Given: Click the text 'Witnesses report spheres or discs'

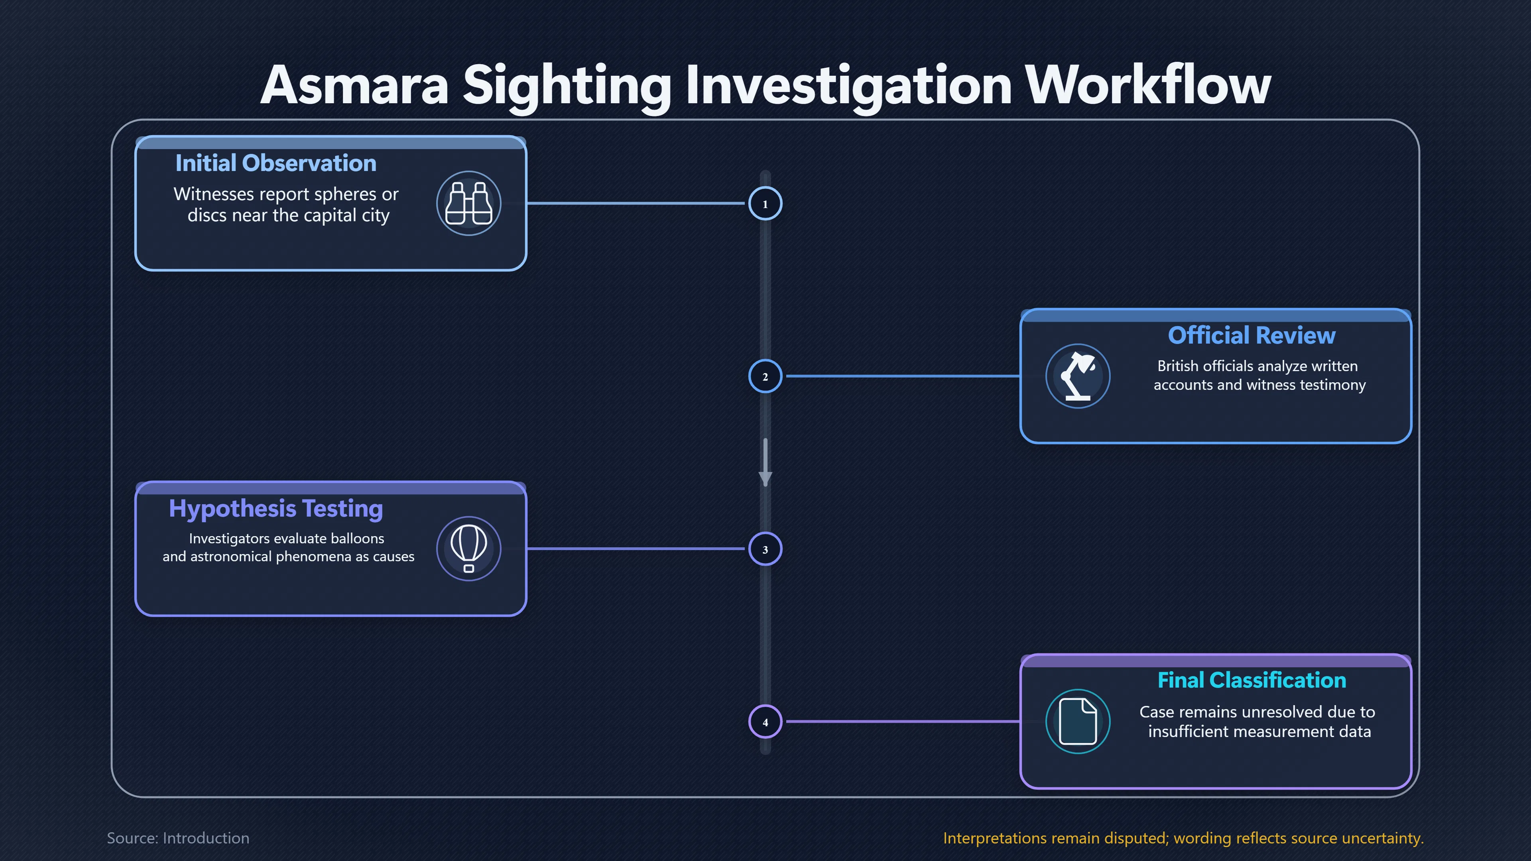Looking at the screenshot, I should 287,204.
